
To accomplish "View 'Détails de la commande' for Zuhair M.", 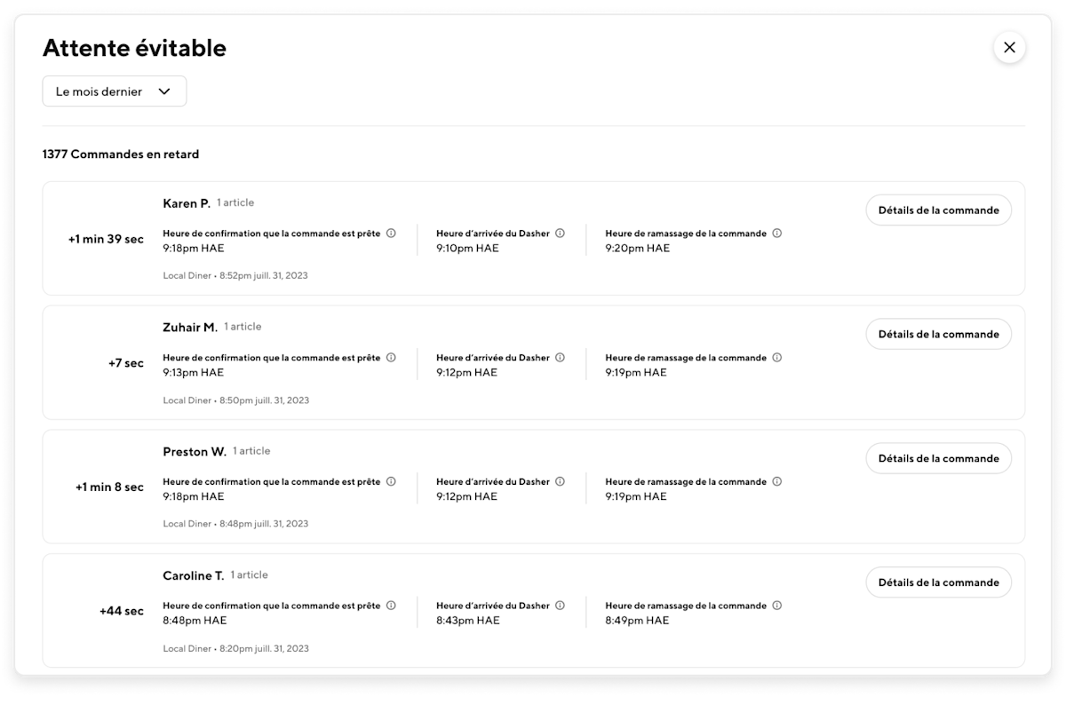I will pos(938,335).
